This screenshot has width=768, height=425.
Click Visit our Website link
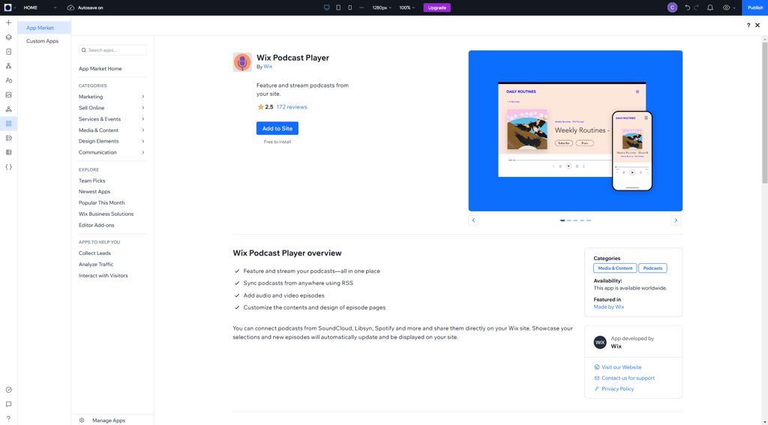click(x=621, y=367)
